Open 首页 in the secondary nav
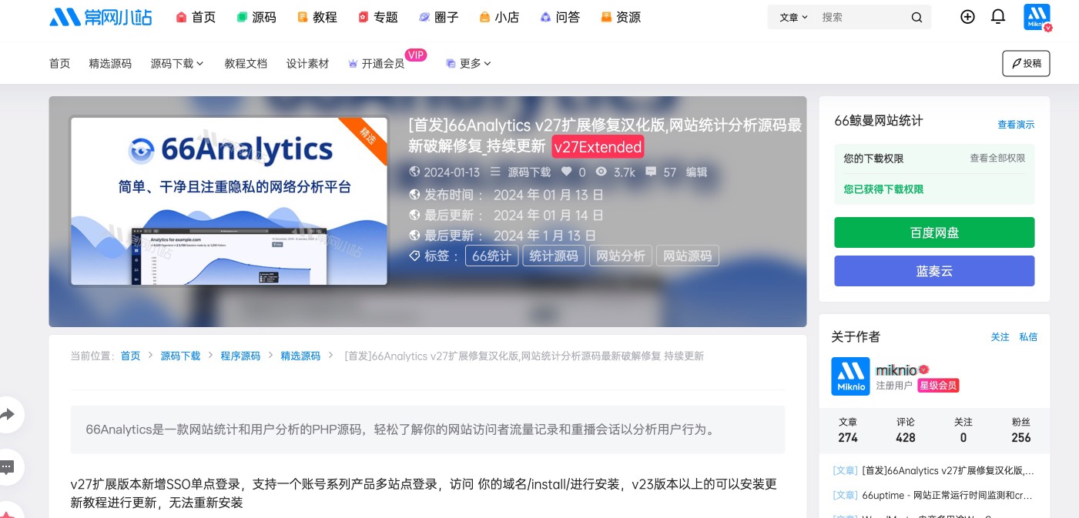1079x518 pixels. (60, 64)
